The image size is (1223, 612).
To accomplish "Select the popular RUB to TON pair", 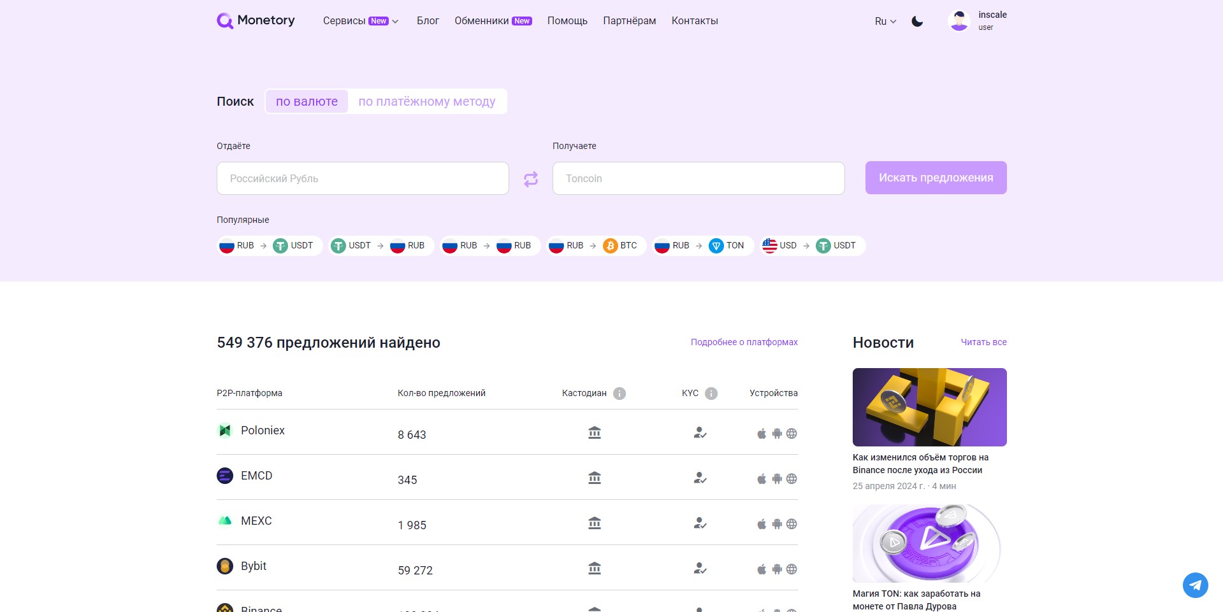I will tap(703, 246).
